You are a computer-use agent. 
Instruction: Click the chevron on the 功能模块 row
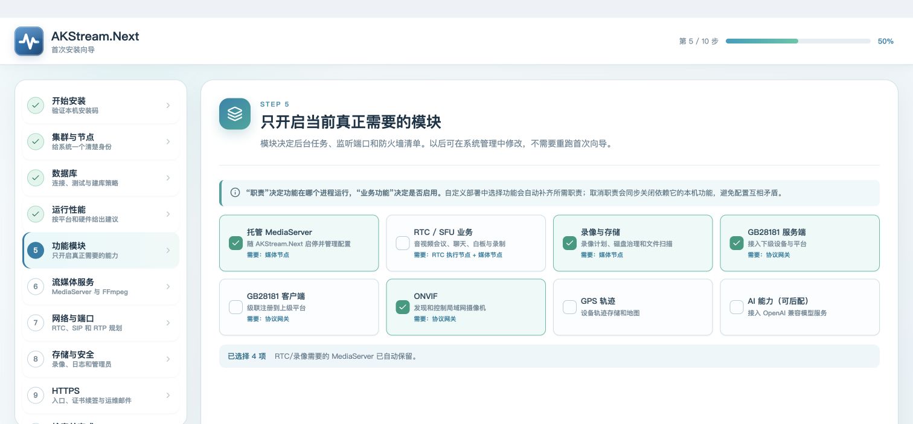point(168,250)
